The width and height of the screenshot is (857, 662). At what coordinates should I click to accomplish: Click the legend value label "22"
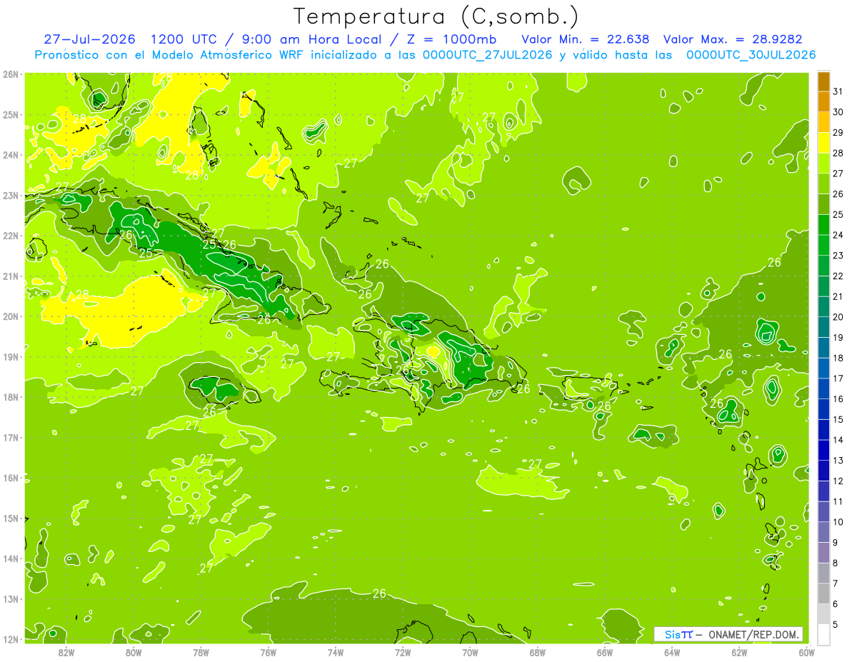(x=838, y=276)
